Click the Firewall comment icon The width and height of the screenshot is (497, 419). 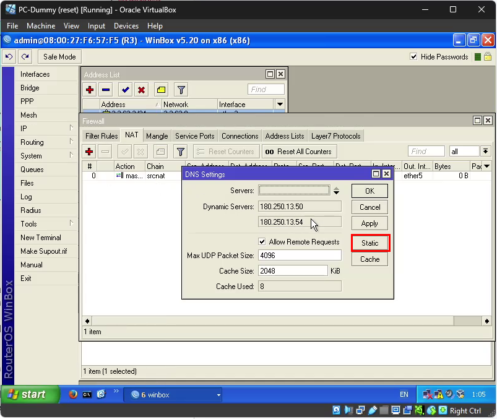(x=161, y=152)
